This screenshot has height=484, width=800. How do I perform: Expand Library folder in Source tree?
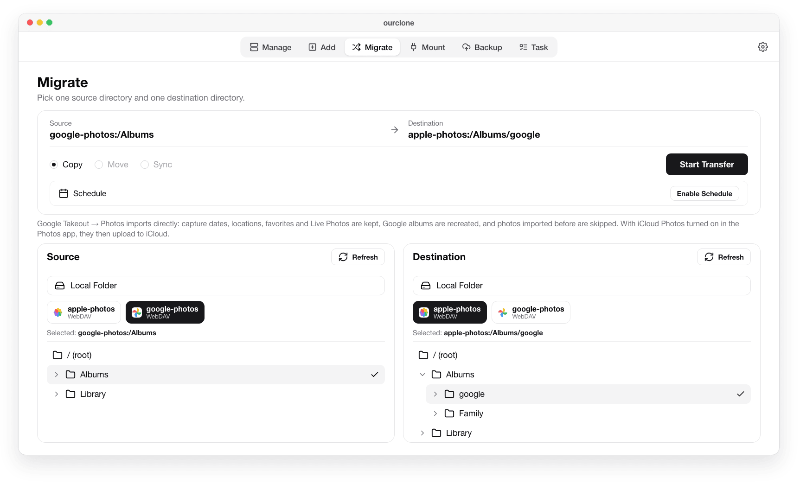click(x=57, y=394)
